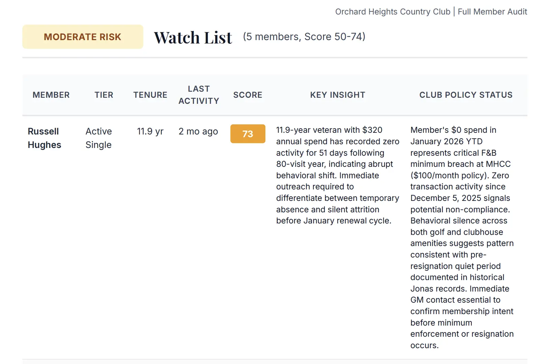The height and width of the screenshot is (364, 549).
Task: Click the 5 members, Score 50-74 subtitle
Action: [304, 37]
